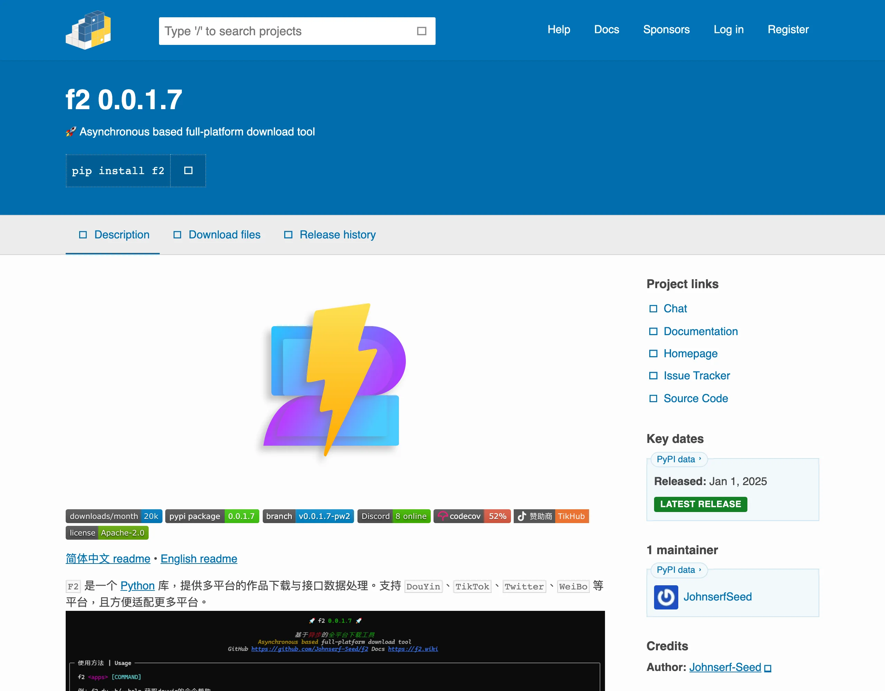Click JohnserfSeed maintainer avatar
The height and width of the screenshot is (691, 885).
666,597
